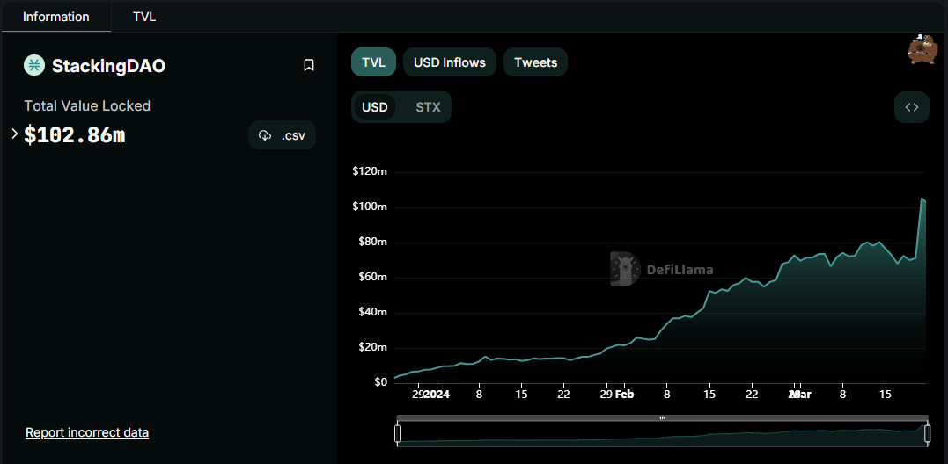Image resolution: width=948 pixels, height=464 pixels.
Task: Click the TVL spike peak on chart
Action: tap(922, 199)
